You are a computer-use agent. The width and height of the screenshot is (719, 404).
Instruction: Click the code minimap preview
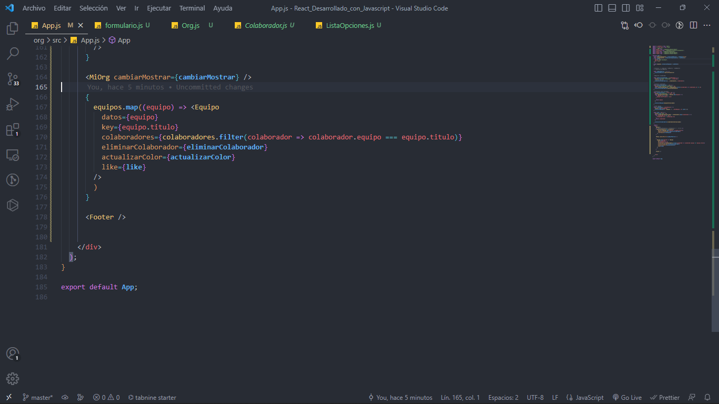[x=681, y=103]
